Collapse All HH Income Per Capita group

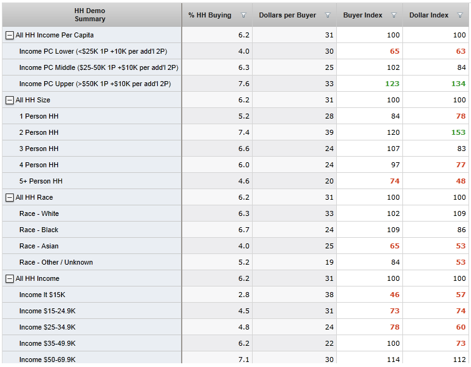[x=9, y=36]
